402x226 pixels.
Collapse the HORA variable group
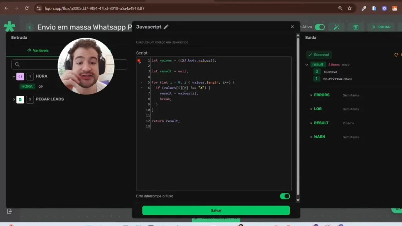[14, 77]
